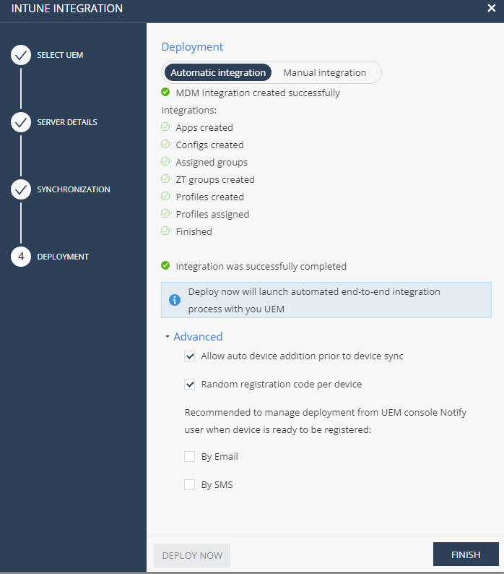Image resolution: width=504 pixels, height=574 pixels.
Task: Click the Advanced section heading
Action: pos(198,336)
